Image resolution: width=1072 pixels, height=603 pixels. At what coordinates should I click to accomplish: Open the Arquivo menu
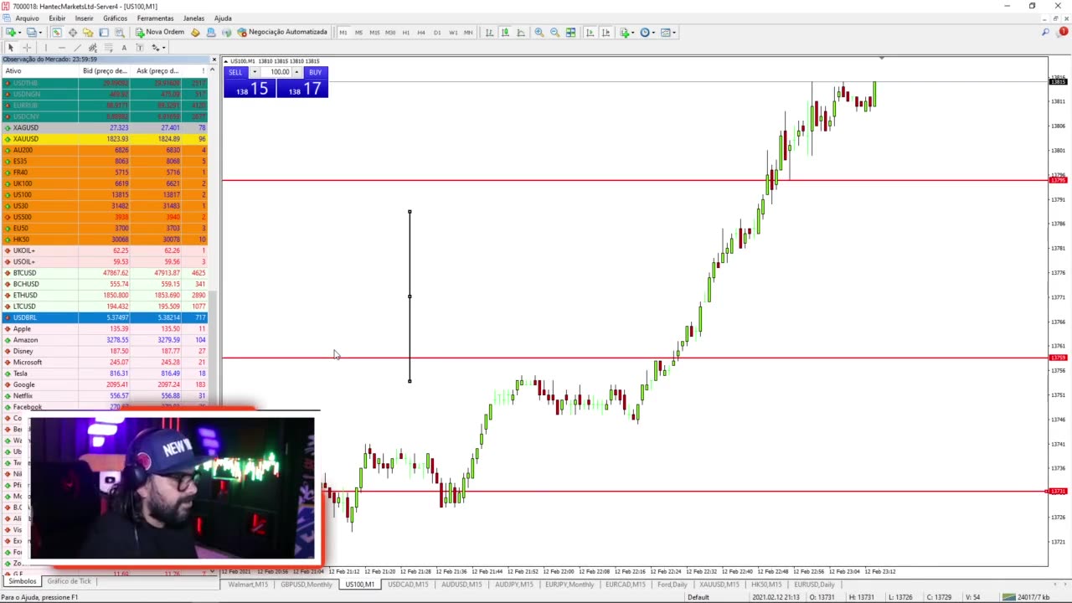coord(27,18)
